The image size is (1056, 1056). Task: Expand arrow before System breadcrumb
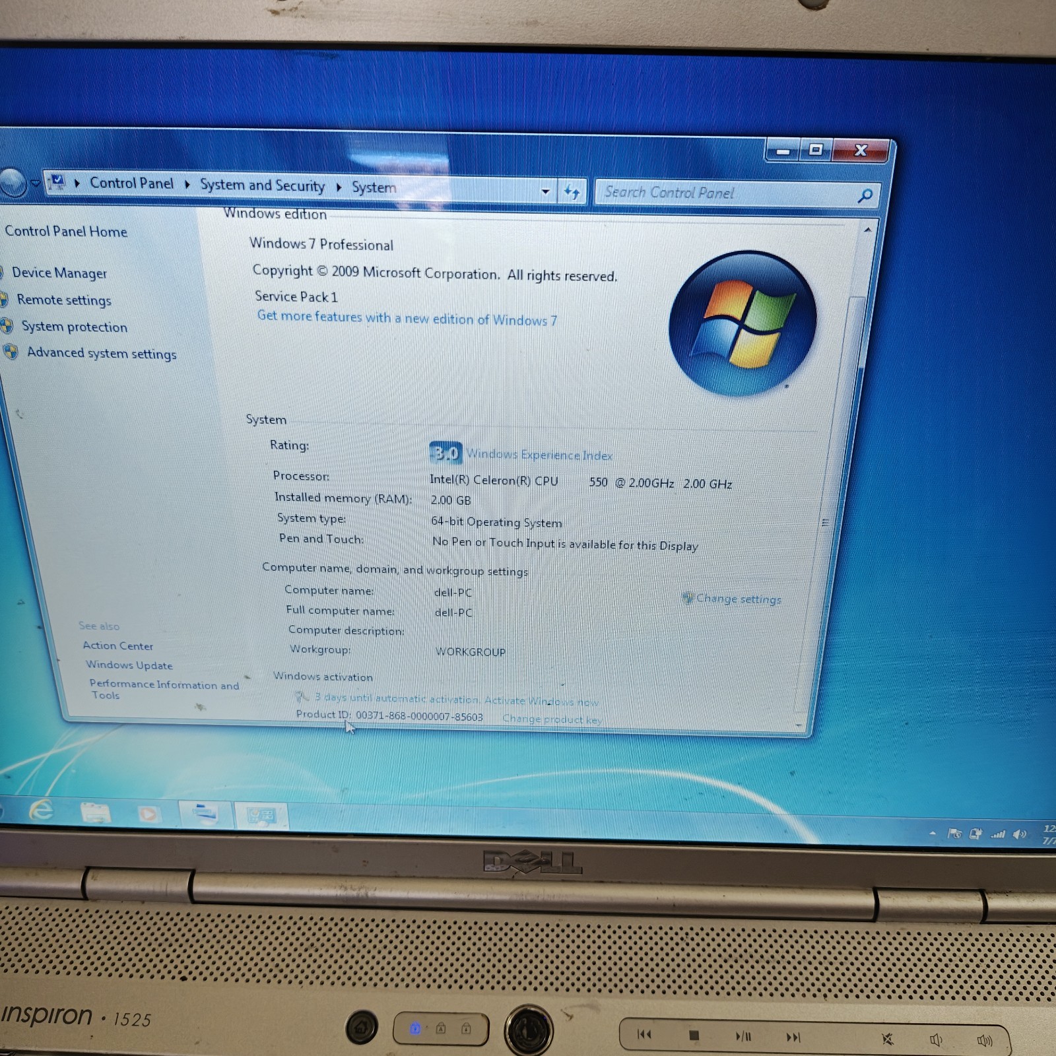point(339,187)
